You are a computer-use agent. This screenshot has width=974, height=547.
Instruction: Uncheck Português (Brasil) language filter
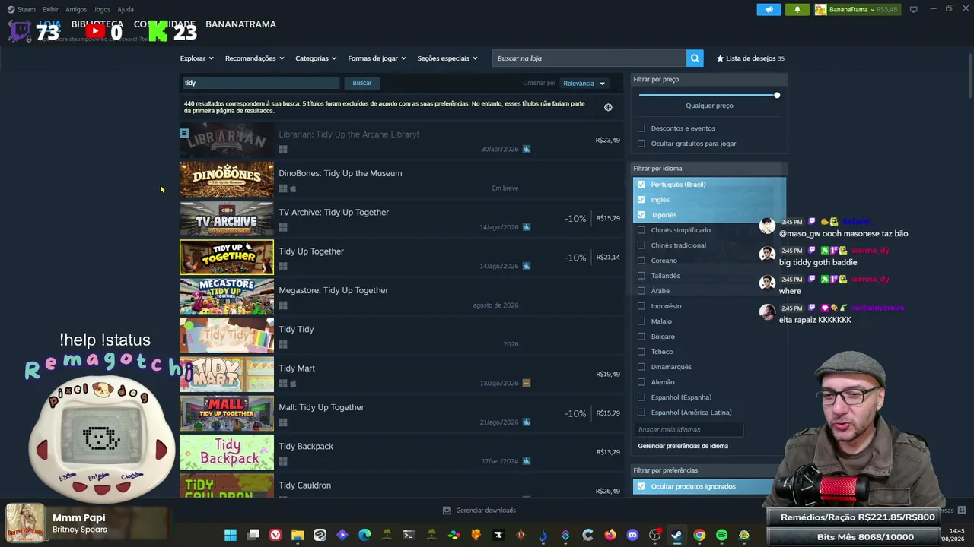(x=641, y=185)
